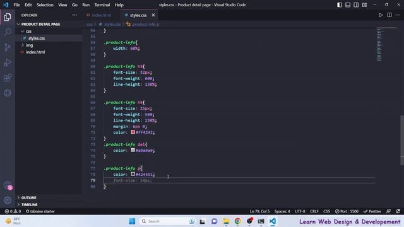Select styles.css in the file tree

37,38
